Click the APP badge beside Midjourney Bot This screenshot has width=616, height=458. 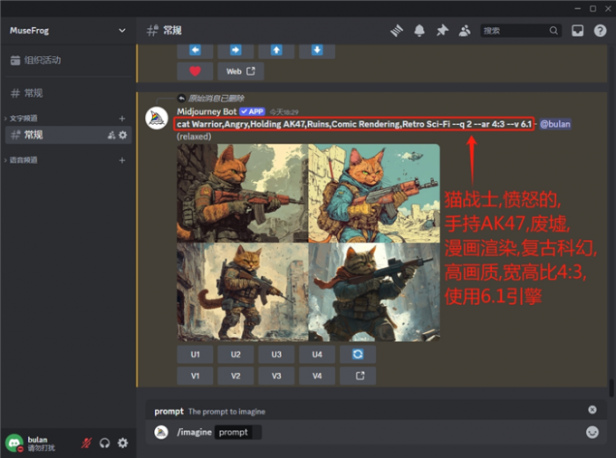click(x=252, y=111)
